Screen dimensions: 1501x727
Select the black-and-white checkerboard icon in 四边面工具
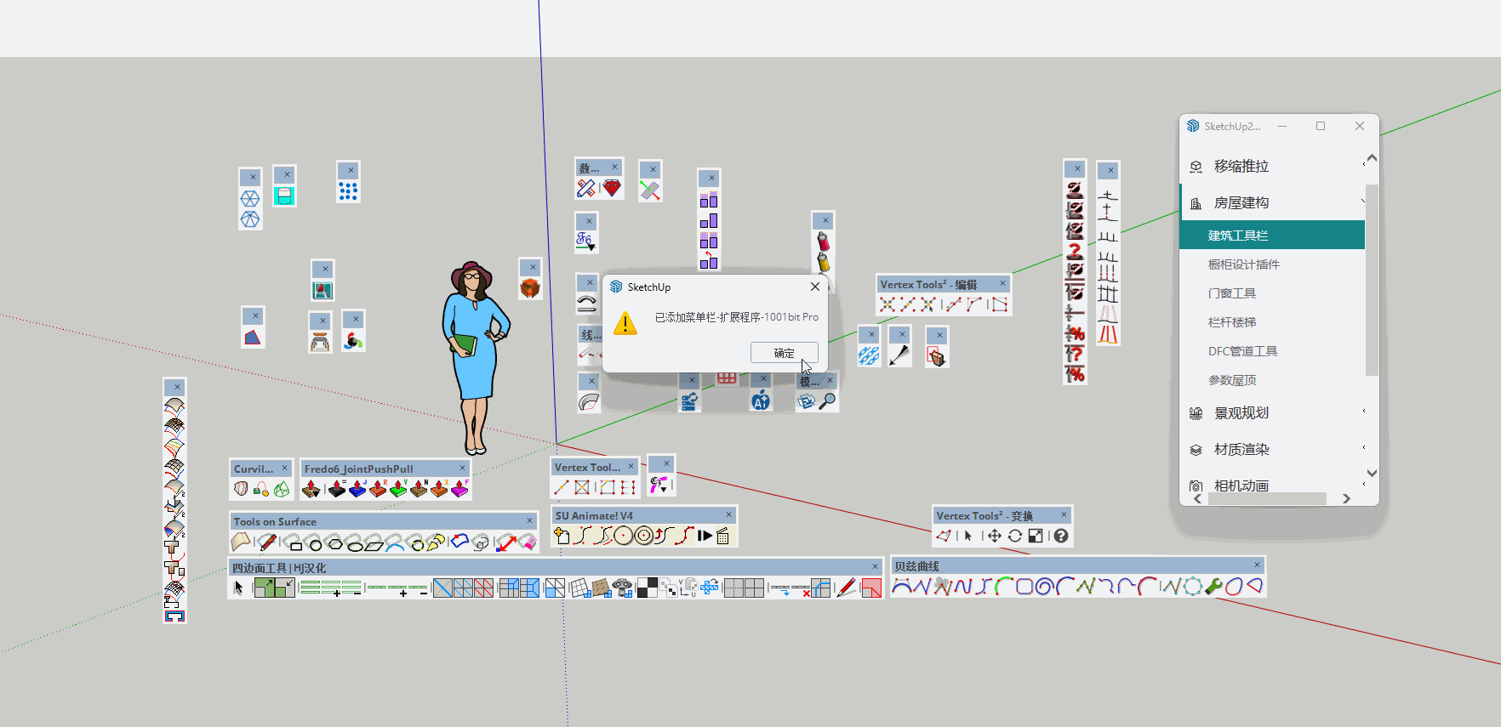point(647,588)
